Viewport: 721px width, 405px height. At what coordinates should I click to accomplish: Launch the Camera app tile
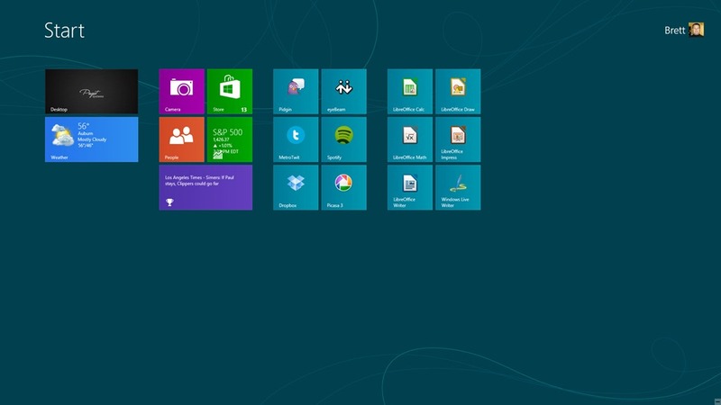pos(182,91)
